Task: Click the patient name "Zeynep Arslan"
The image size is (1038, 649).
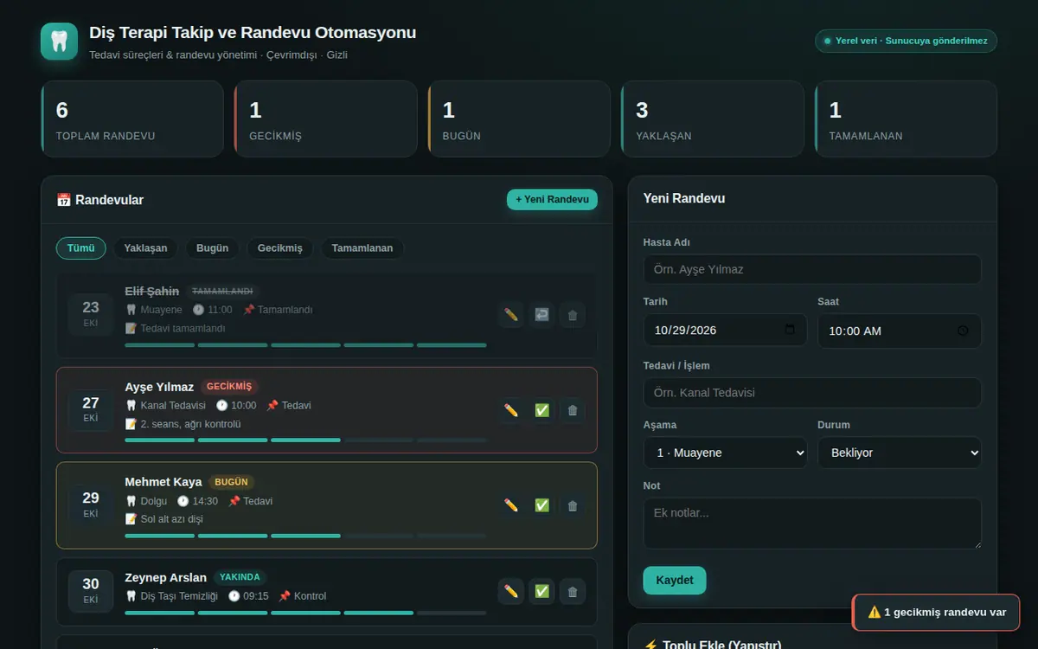Action: coord(166,578)
